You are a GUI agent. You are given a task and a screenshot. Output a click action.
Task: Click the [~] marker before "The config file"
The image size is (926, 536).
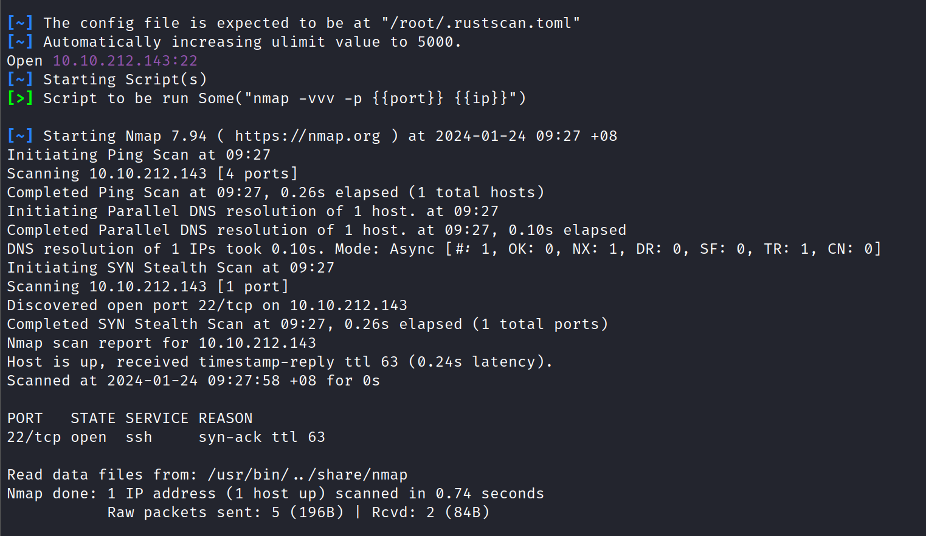click(20, 23)
